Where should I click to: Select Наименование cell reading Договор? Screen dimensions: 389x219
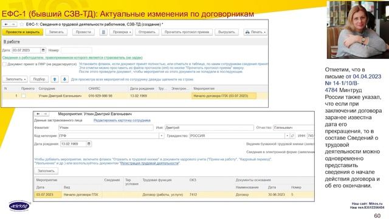pyautogui.click(x=242, y=195)
